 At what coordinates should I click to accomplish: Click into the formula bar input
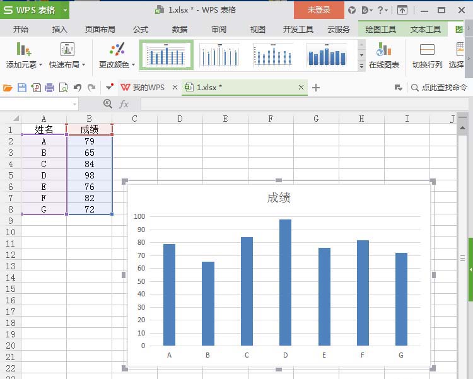(x=305, y=105)
